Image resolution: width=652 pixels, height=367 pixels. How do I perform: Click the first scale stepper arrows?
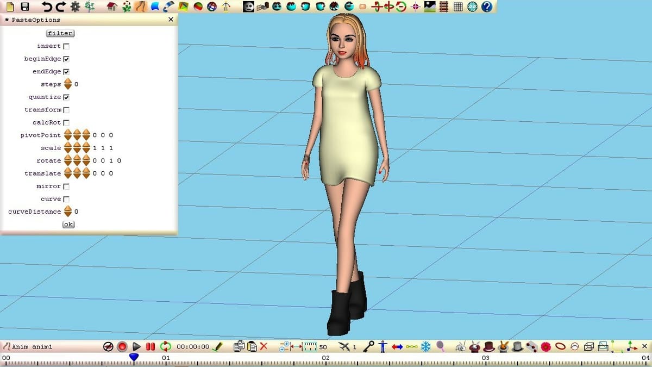[x=68, y=148]
